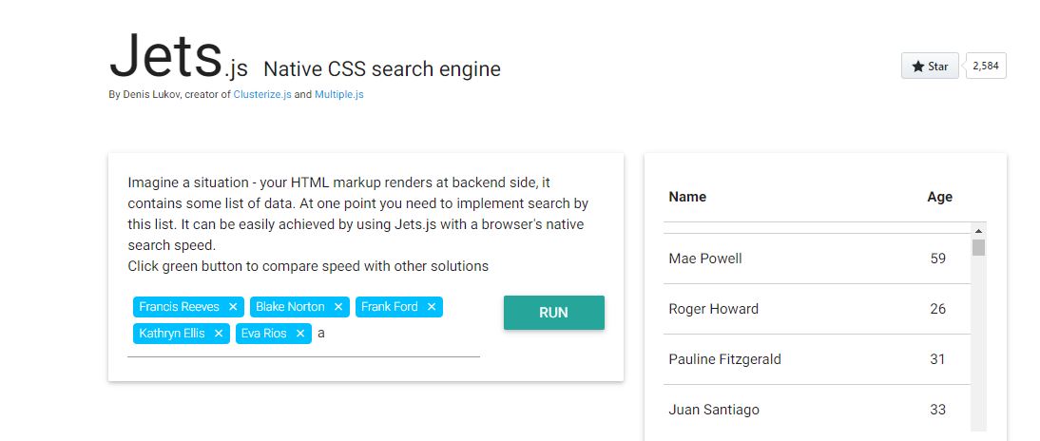The width and height of the screenshot is (1040, 441).
Task: Click the table scrollbar thumb
Action: tap(978, 247)
